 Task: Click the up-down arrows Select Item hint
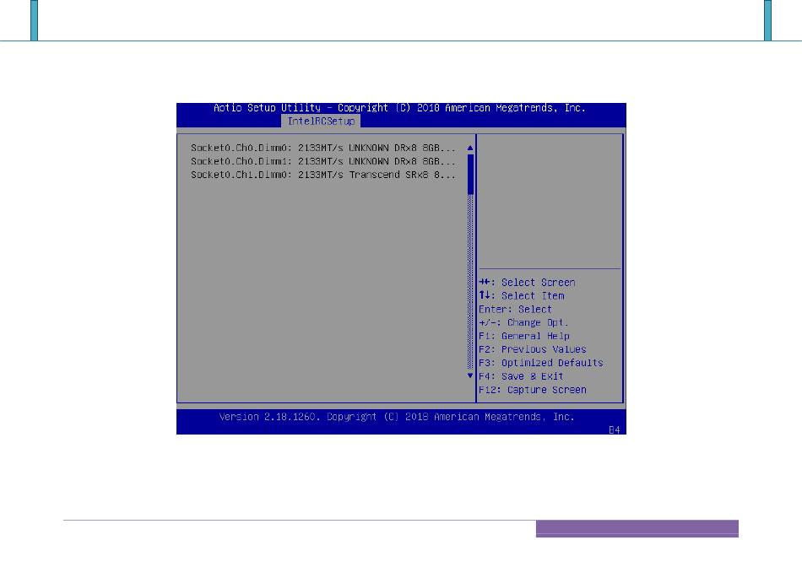pyautogui.click(x=522, y=295)
